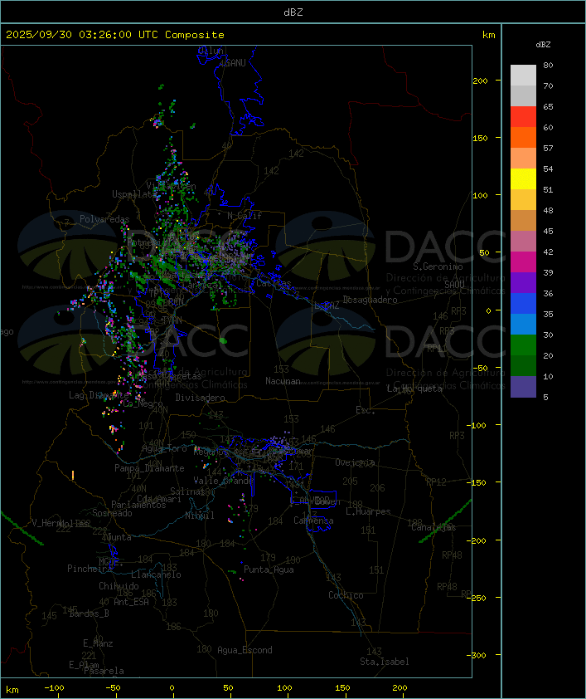Click the Lag.Diamante map label
This screenshot has width=586, height=699.
tap(99, 395)
